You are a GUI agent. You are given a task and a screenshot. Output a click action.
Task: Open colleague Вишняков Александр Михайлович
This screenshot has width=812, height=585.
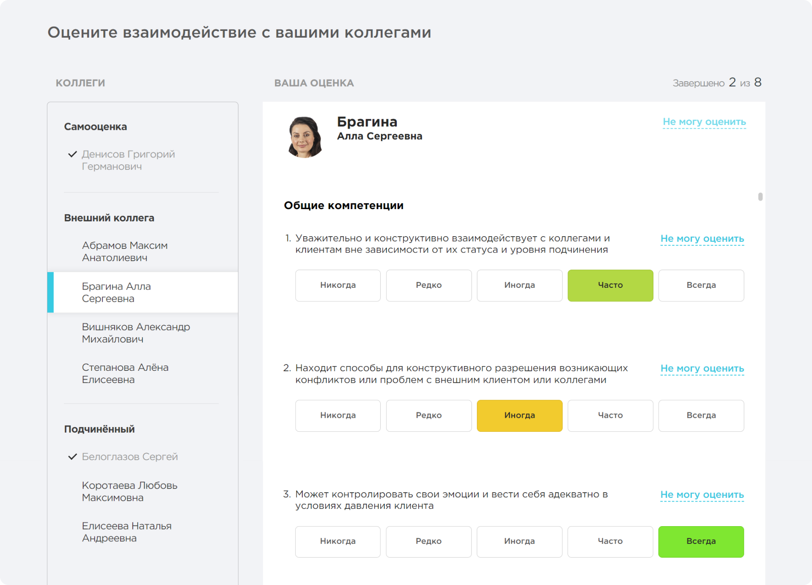[x=136, y=333]
